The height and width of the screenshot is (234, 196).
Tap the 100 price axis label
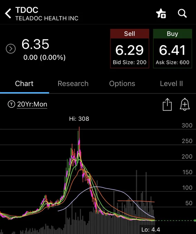(187, 188)
